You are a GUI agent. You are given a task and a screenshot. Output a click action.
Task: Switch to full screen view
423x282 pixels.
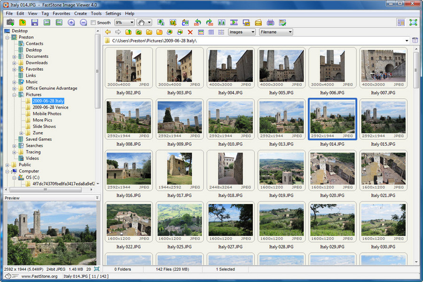(x=414, y=22)
